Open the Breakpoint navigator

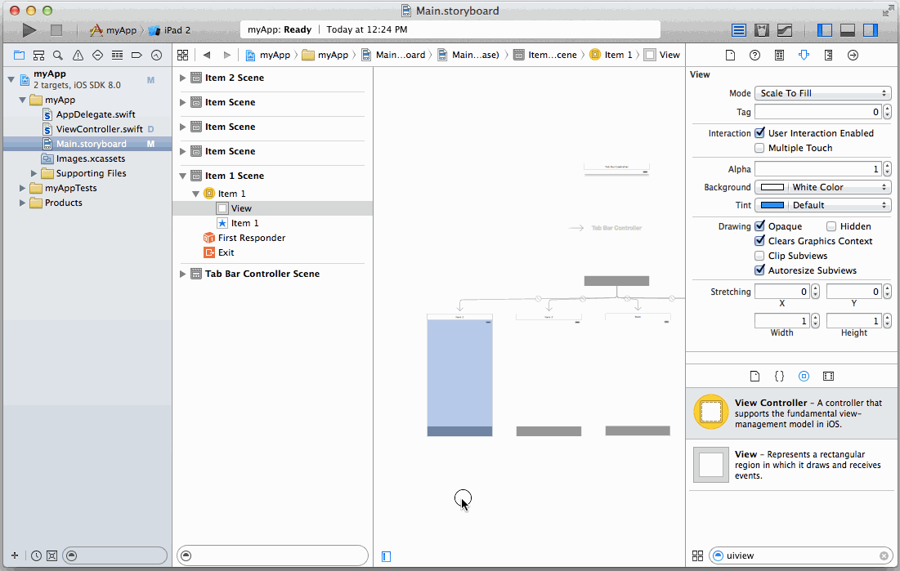pyautogui.click(x=137, y=55)
